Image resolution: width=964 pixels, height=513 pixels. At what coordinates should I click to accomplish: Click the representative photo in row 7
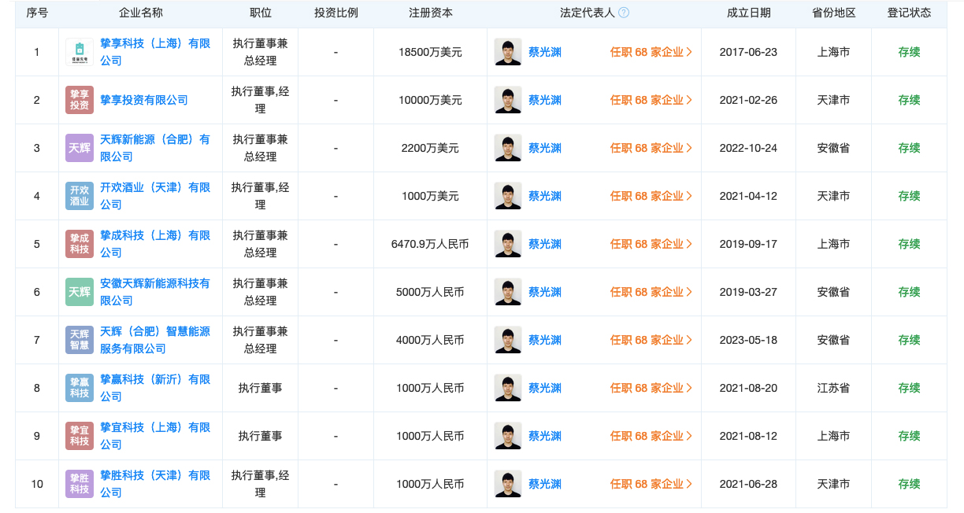click(508, 340)
